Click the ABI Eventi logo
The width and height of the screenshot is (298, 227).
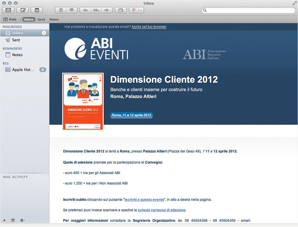pyautogui.click(x=96, y=49)
